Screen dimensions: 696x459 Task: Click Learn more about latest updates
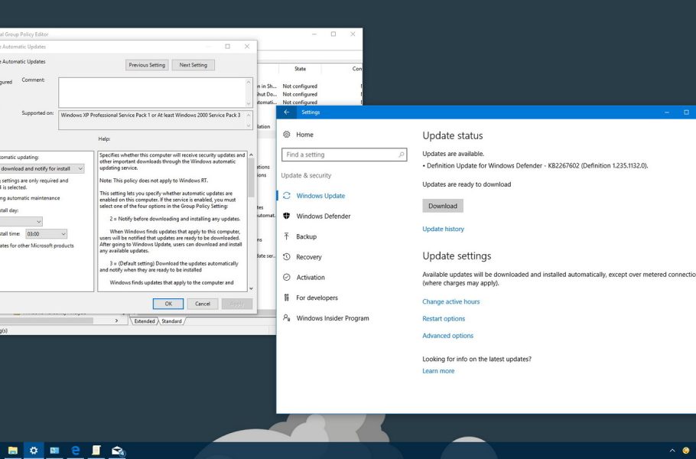[x=438, y=371]
